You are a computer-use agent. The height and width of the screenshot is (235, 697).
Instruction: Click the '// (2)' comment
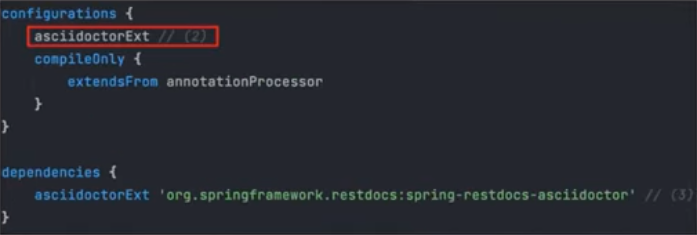[x=183, y=37]
